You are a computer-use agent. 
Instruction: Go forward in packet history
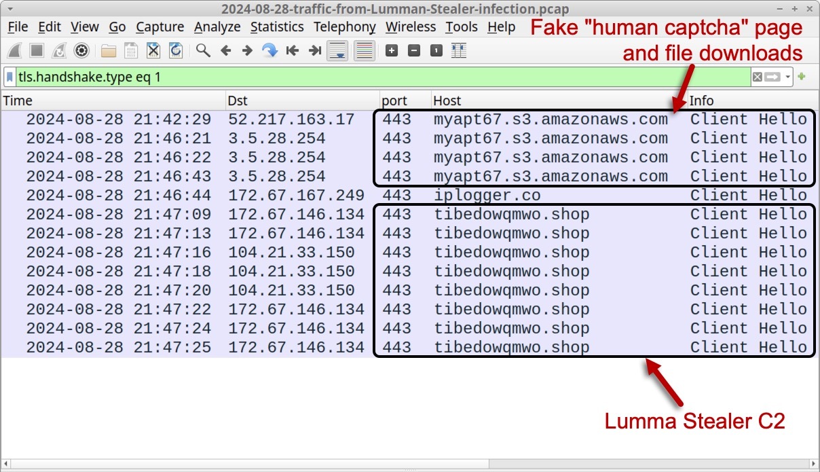[x=248, y=50]
